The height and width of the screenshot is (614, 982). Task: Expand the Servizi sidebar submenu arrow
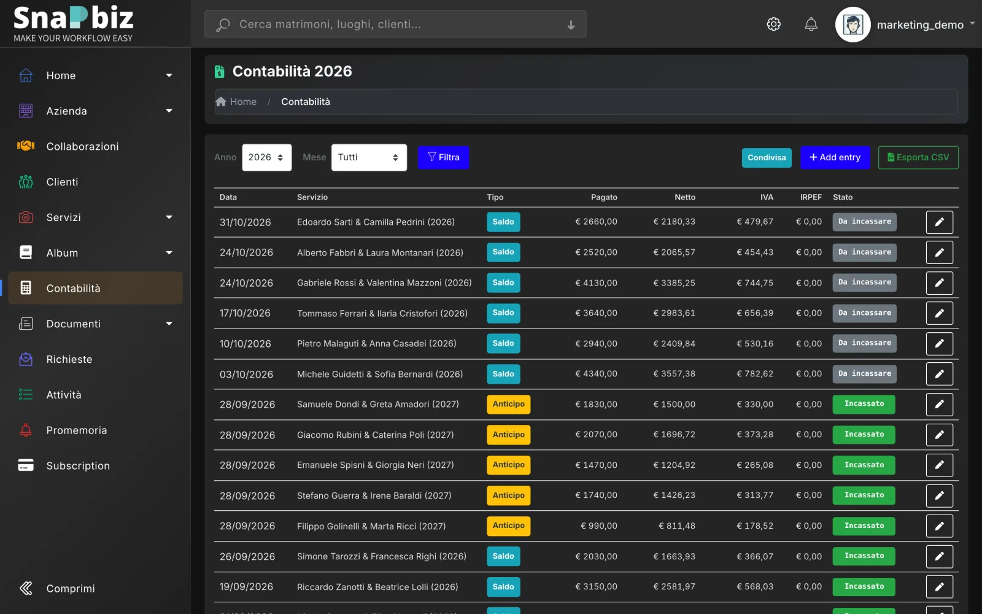tap(169, 217)
